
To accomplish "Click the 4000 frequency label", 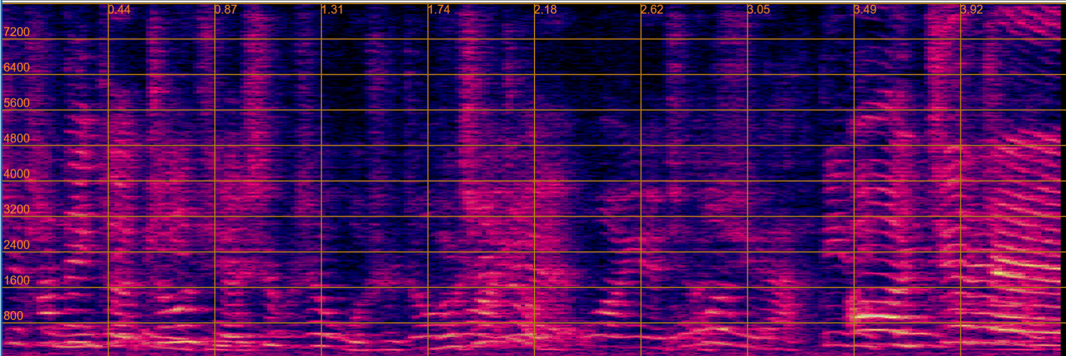I will click(17, 174).
